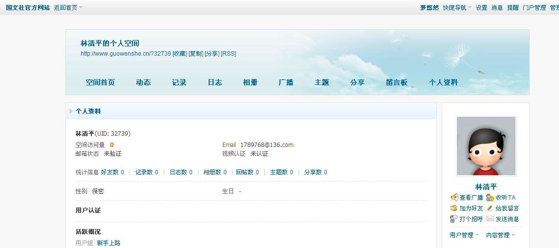Click the [RSS] feed link

click(x=229, y=54)
